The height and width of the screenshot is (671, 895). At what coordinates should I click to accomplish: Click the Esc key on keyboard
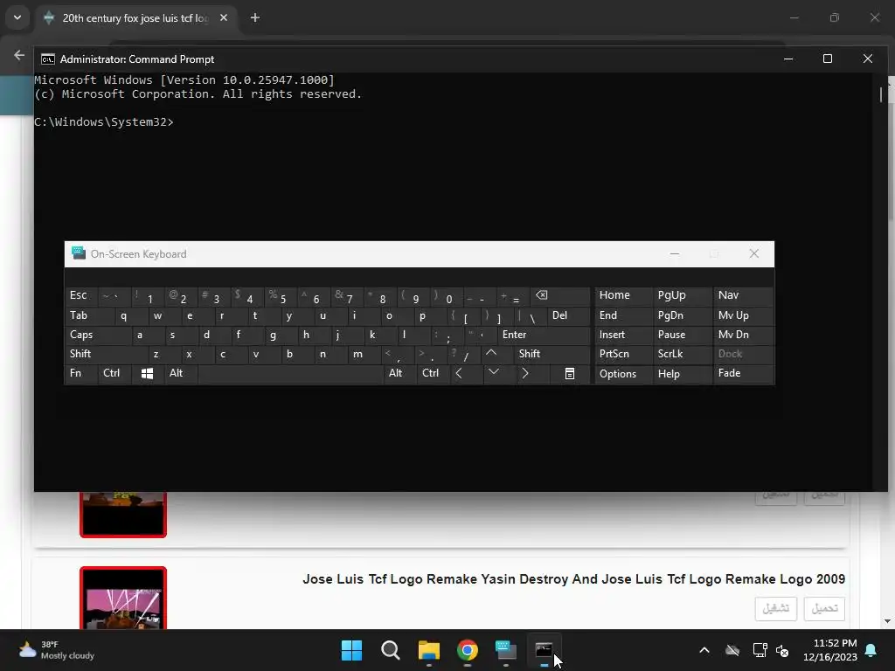tap(81, 295)
